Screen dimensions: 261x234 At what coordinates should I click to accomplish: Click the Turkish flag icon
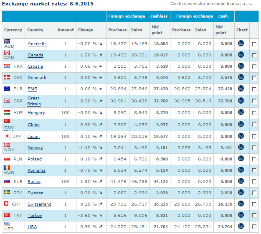point(7,215)
